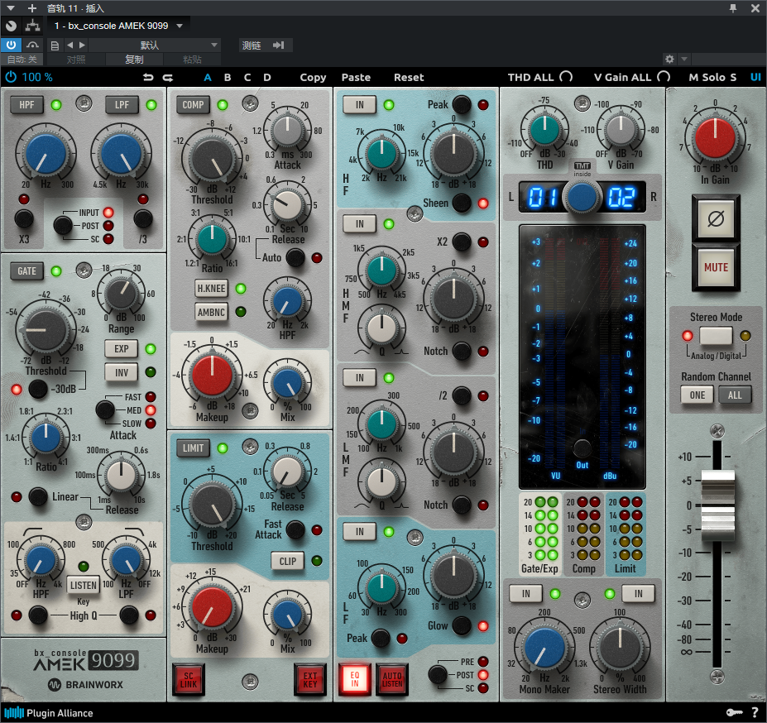Click the S solo button

coord(733,77)
